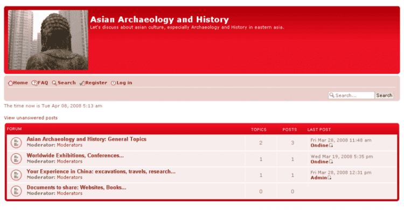The height and width of the screenshot is (210, 404).
Task: Click Moderators link under Worldwide Exhibitions
Action: pyautogui.click(x=69, y=162)
